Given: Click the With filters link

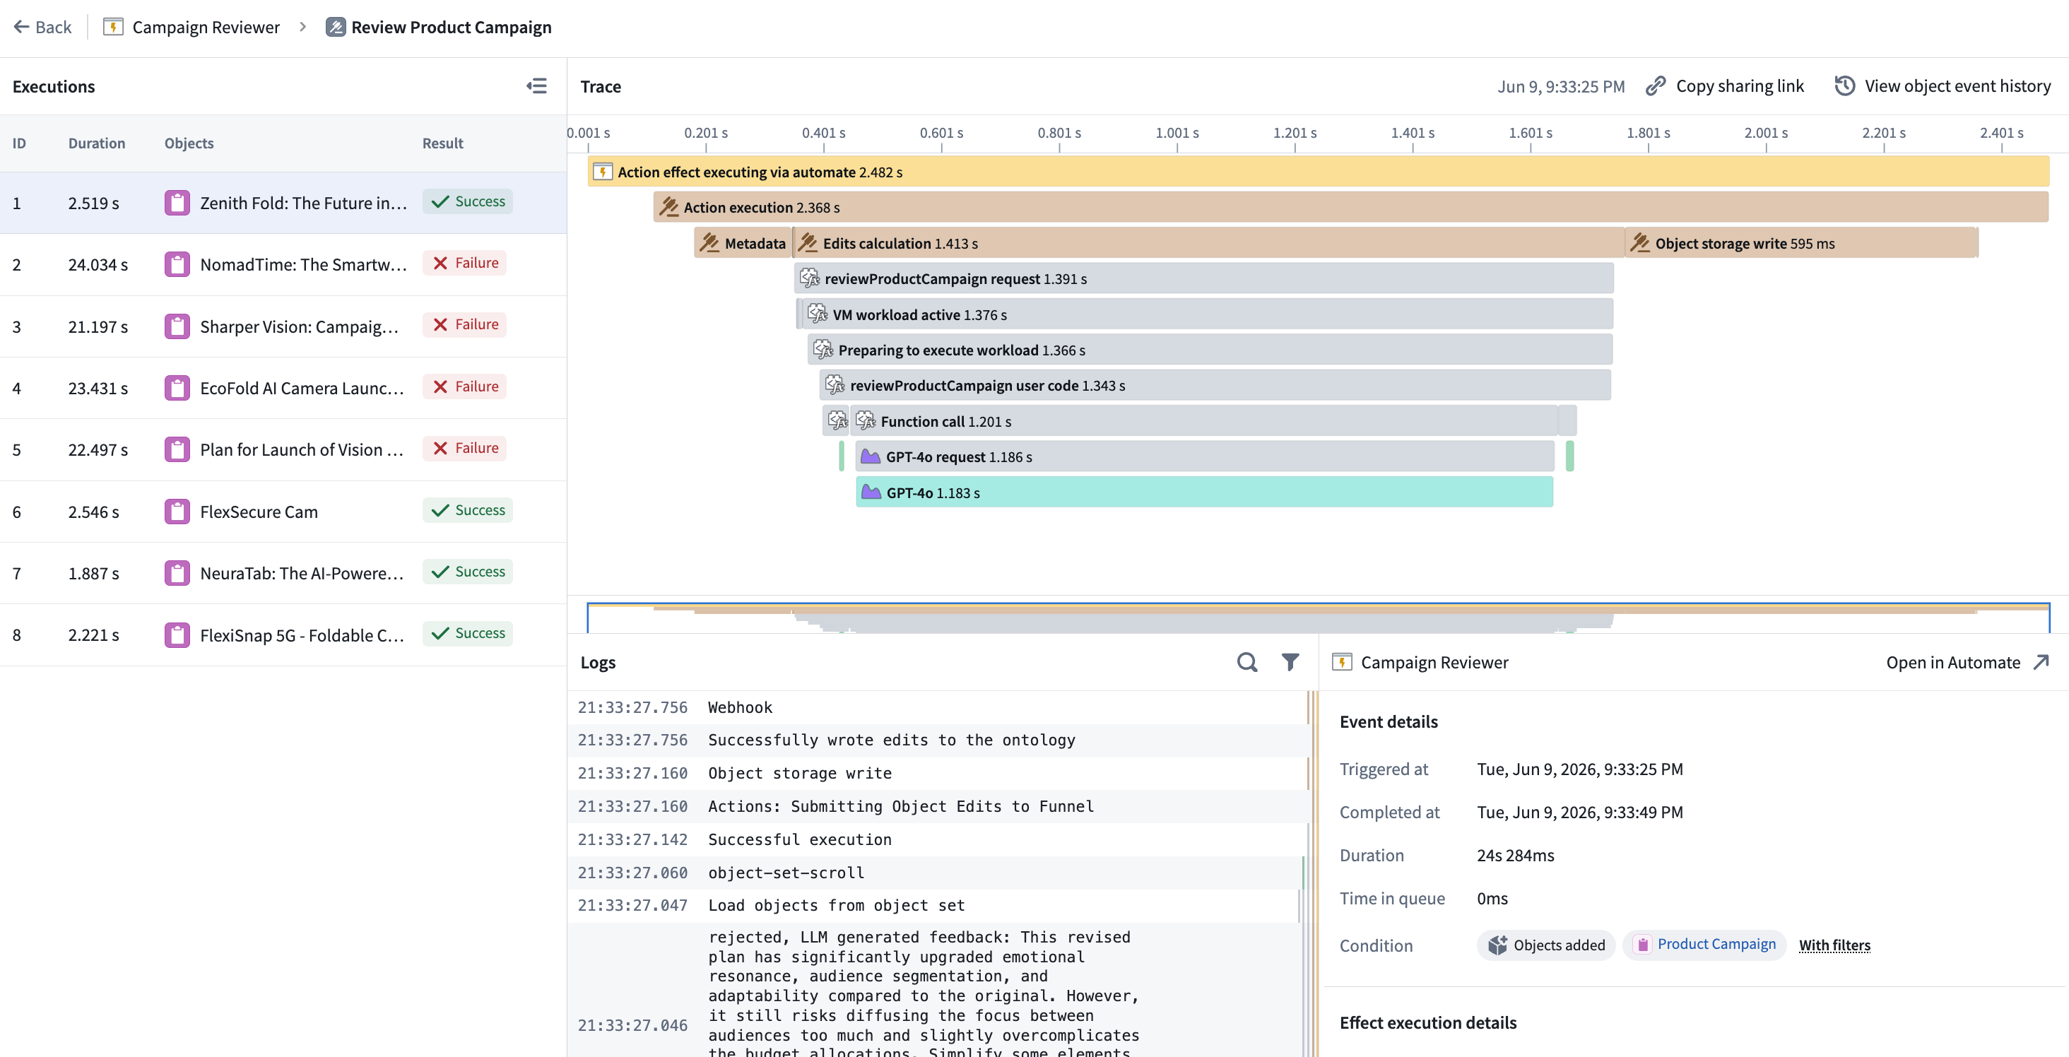Looking at the screenshot, I should click(x=1834, y=945).
